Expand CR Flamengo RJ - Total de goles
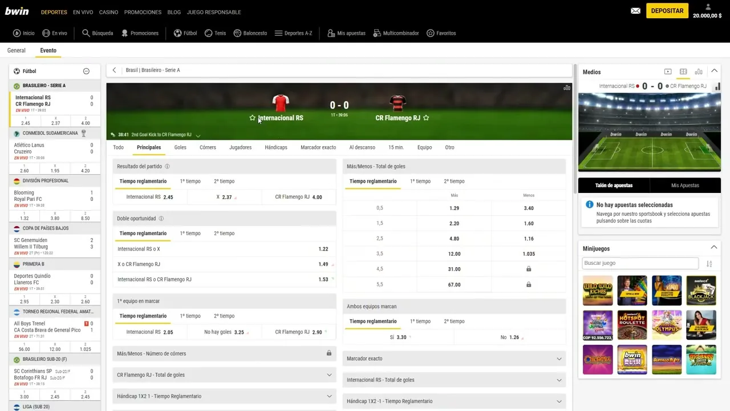730x411 pixels. coord(224,375)
